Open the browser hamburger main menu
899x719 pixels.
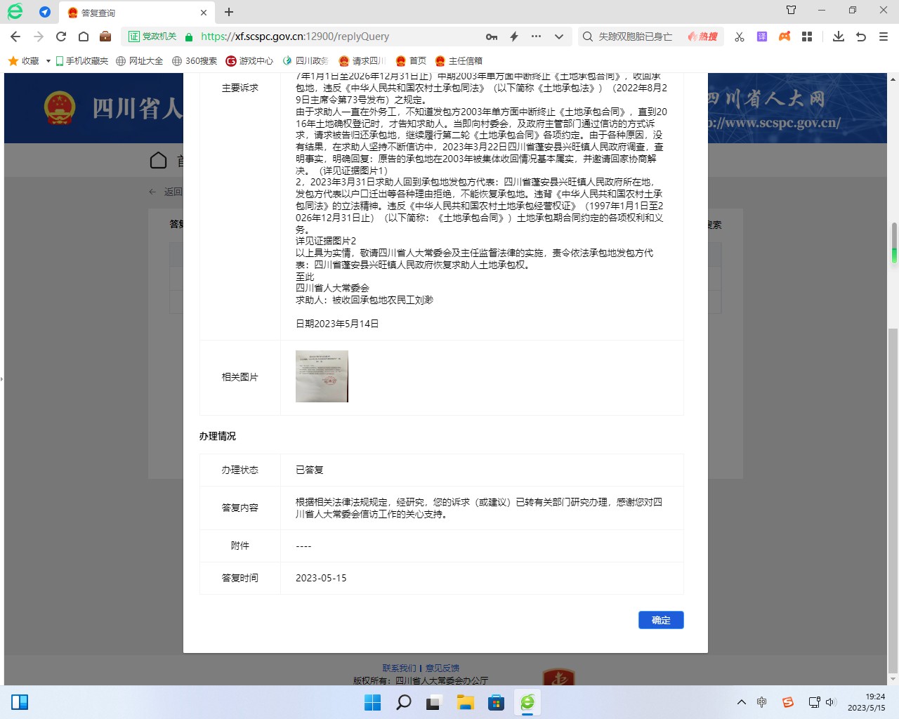click(x=884, y=37)
